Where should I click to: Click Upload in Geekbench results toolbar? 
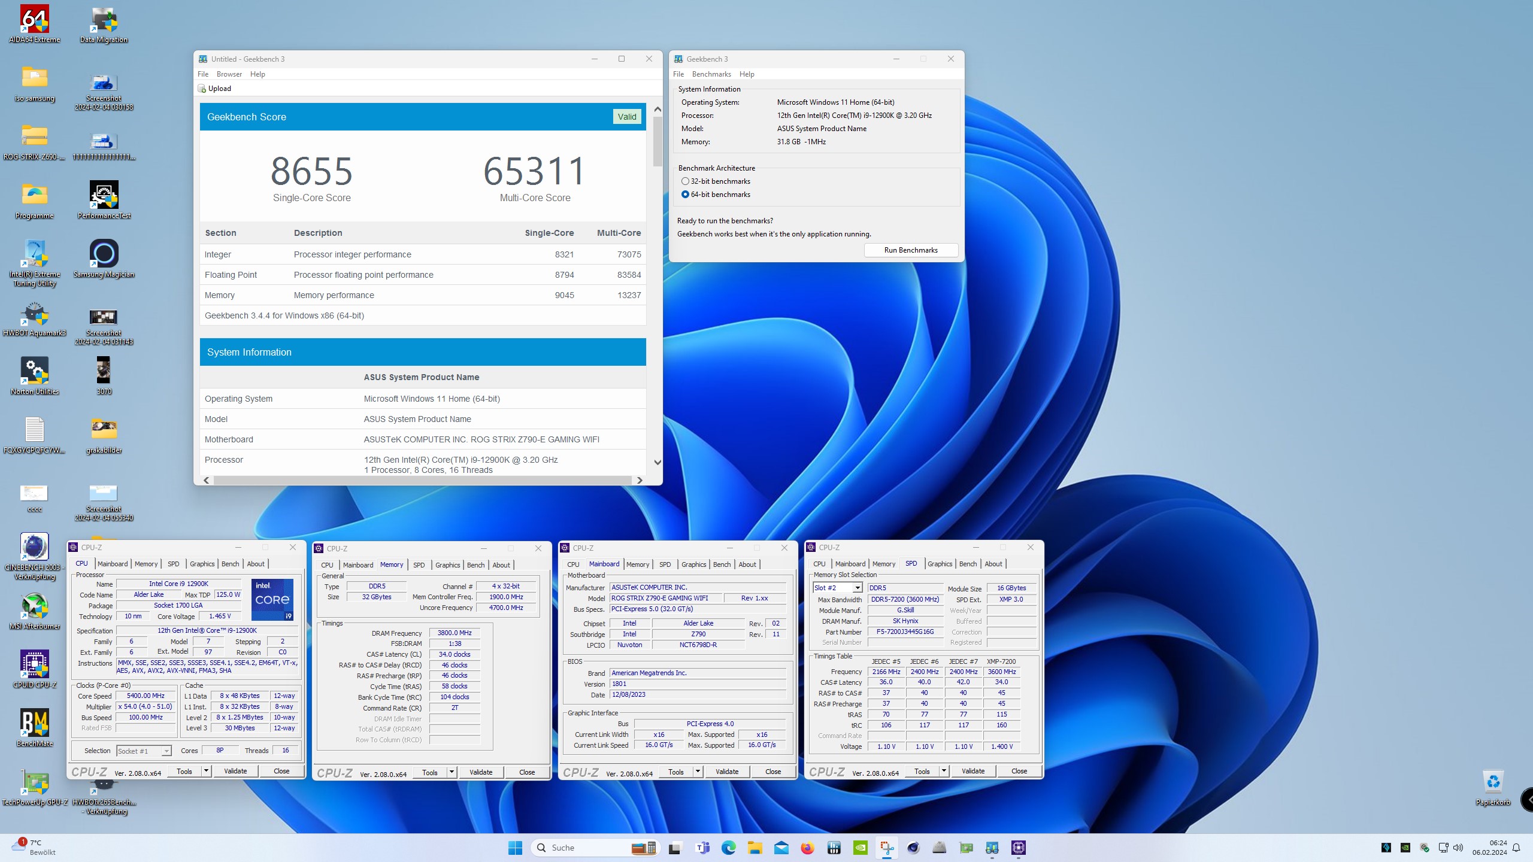(x=215, y=89)
